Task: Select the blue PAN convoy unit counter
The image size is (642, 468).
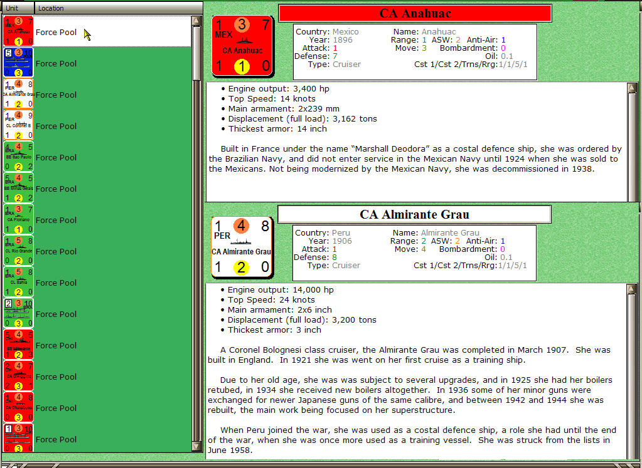Action: click(18, 63)
